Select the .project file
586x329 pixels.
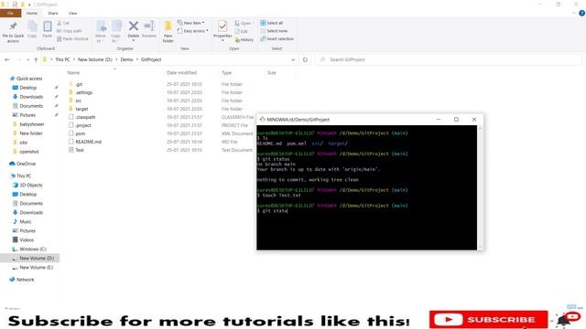click(x=83, y=125)
